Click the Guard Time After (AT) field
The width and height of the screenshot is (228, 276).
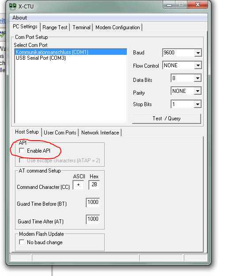tap(93, 219)
